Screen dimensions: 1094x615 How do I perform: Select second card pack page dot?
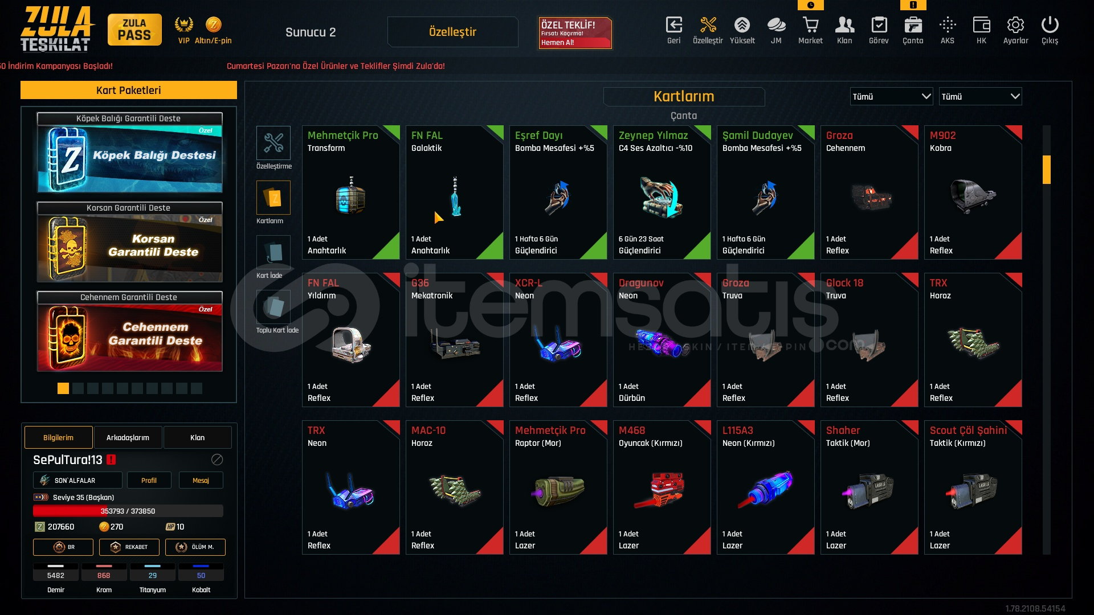pos(78,388)
